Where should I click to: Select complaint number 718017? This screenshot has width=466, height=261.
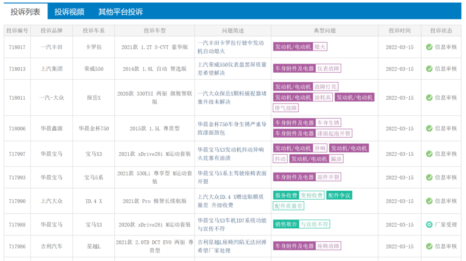point(17,47)
